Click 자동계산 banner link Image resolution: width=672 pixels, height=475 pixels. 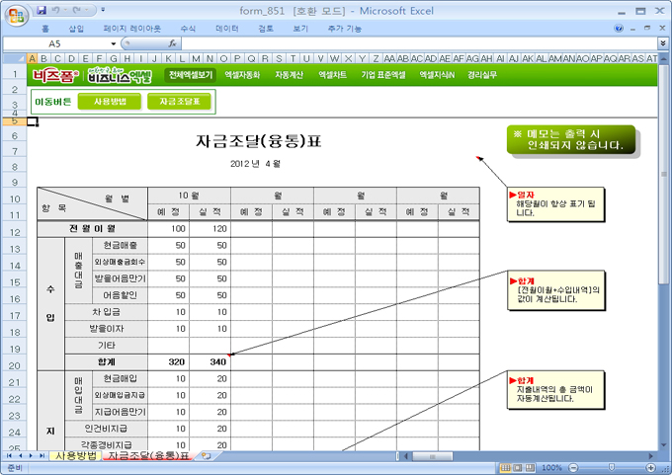[x=289, y=75]
